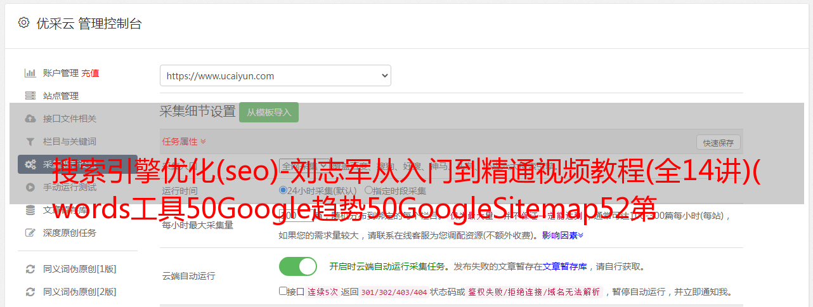
Task: Click the refresh icon beside 同义词伪原创[1版]
Action: (x=30, y=269)
